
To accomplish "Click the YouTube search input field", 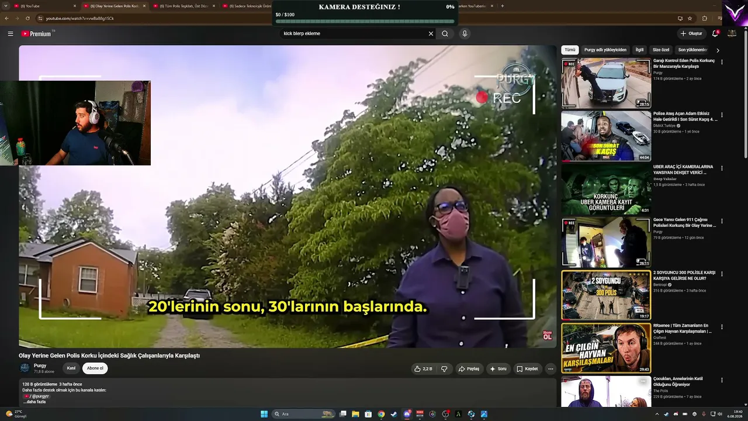I will (x=354, y=33).
